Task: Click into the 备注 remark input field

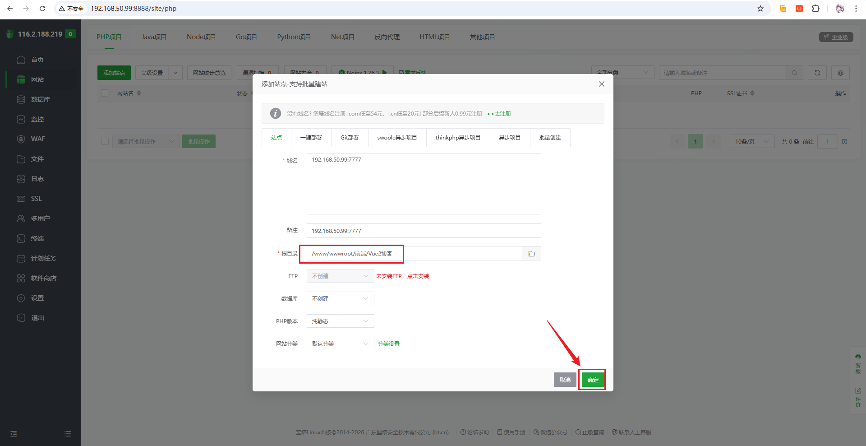Action: (x=424, y=231)
